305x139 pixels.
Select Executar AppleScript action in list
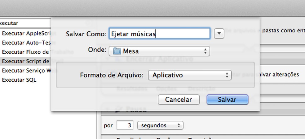click(26, 33)
